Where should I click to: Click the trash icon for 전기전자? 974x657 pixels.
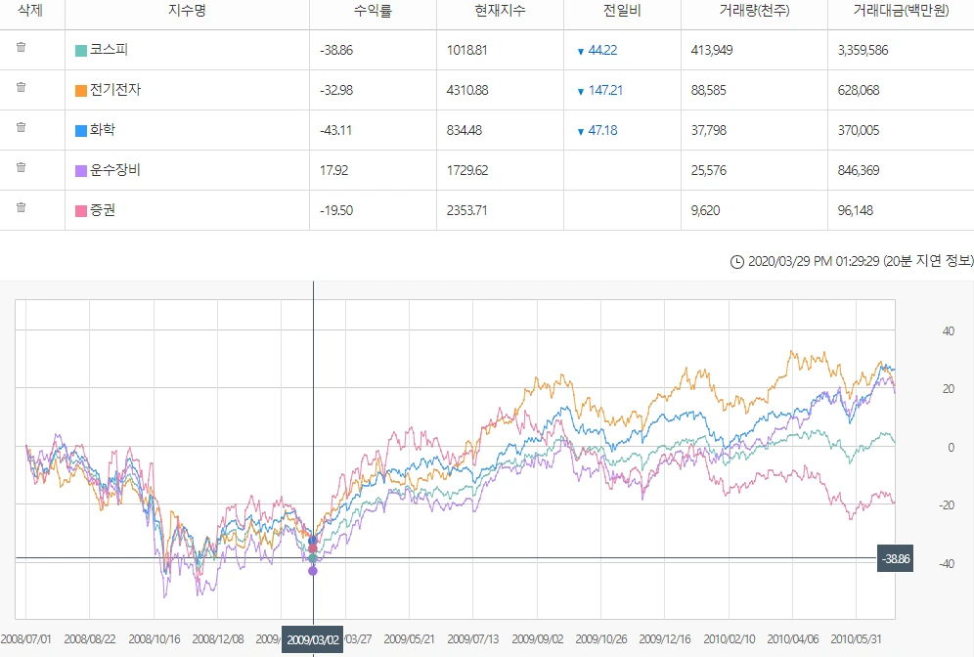point(22,87)
